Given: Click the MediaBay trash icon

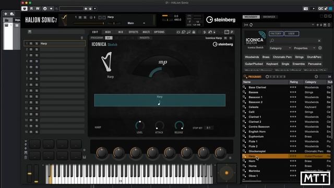Looking at the screenshot, I should [329, 25].
